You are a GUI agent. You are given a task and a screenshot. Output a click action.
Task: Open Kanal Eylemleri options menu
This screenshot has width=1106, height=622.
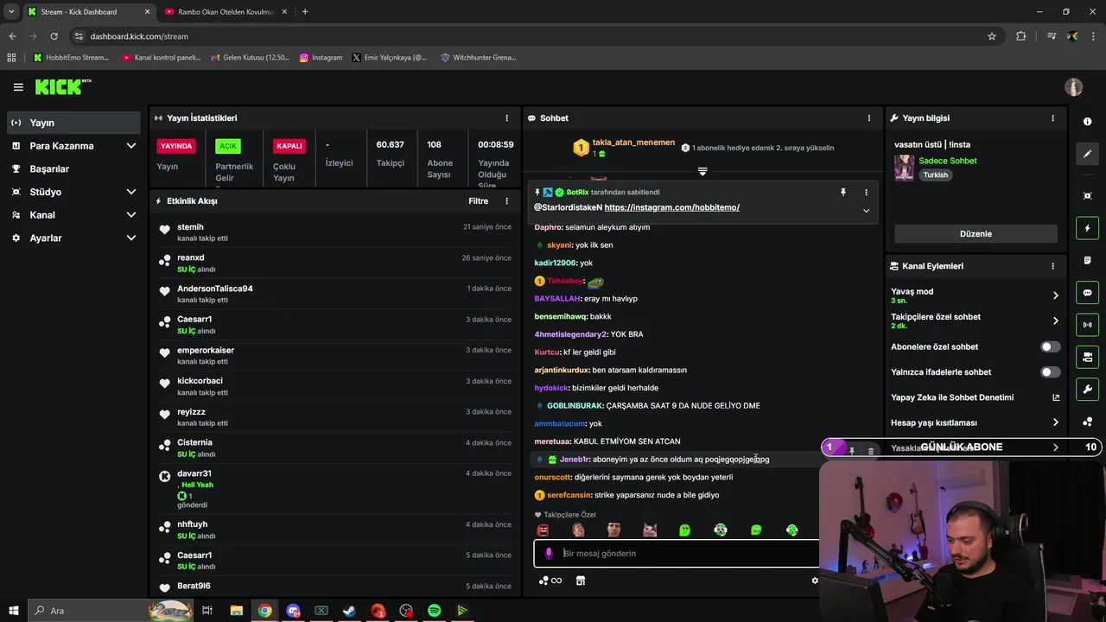[1052, 266]
